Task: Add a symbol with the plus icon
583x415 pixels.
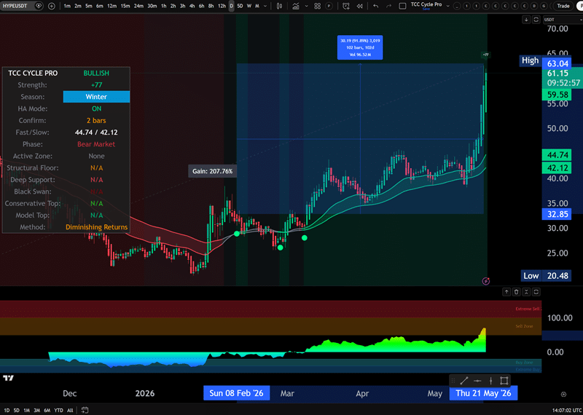Action: pyautogui.click(x=51, y=6)
